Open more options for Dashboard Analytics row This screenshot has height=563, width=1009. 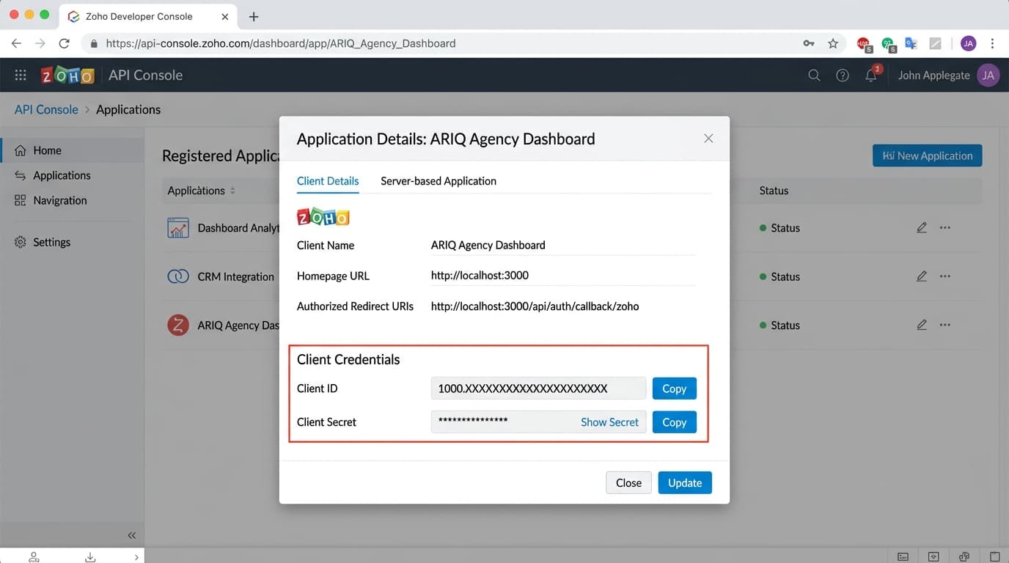[945, 227]
